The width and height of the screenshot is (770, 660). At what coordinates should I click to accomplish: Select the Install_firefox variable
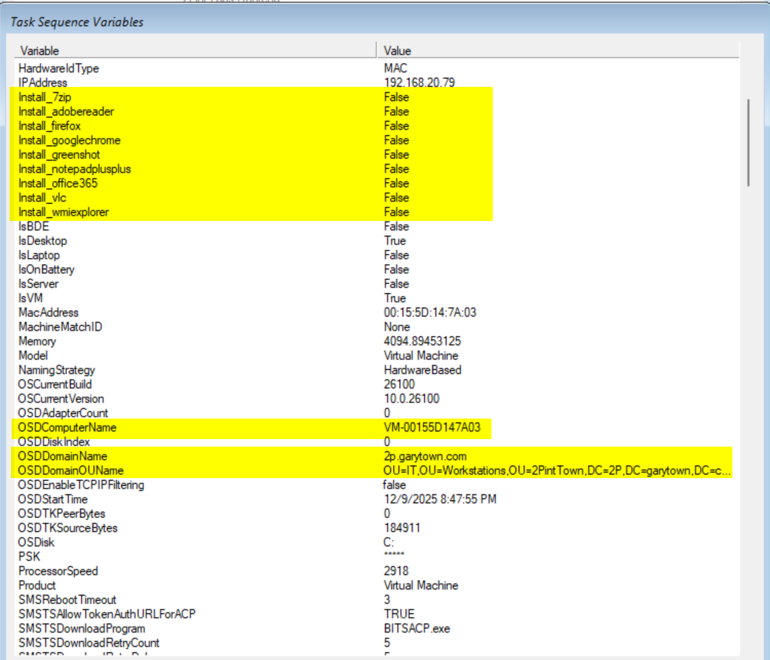(49, 126)
